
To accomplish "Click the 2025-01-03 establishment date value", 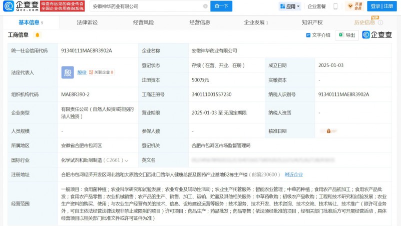I will click(x=331, y=65).
